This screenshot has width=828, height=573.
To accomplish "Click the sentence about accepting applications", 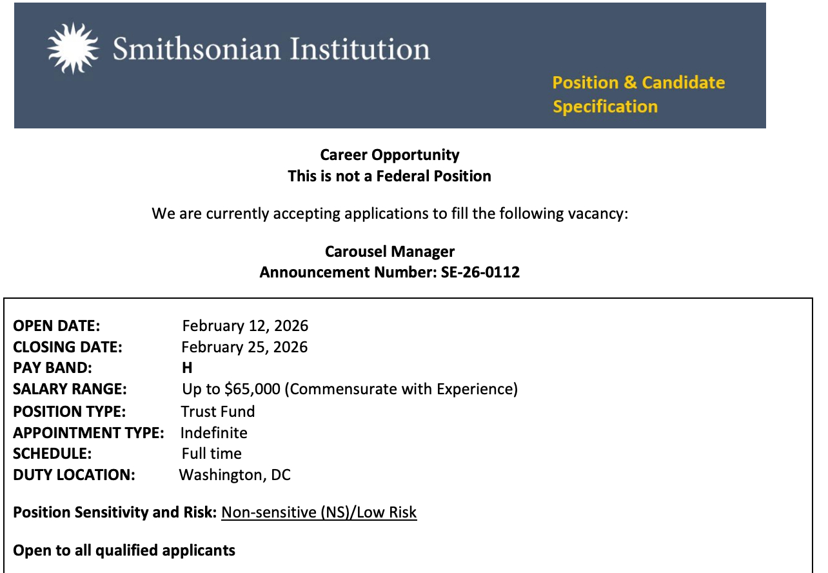I will click(389, 213).
